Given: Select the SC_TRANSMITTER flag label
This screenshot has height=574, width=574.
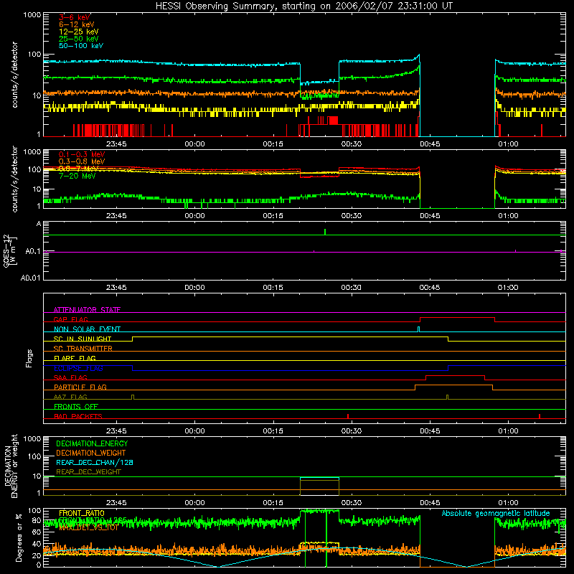Looking at the screenshot, I should point(83,349).
